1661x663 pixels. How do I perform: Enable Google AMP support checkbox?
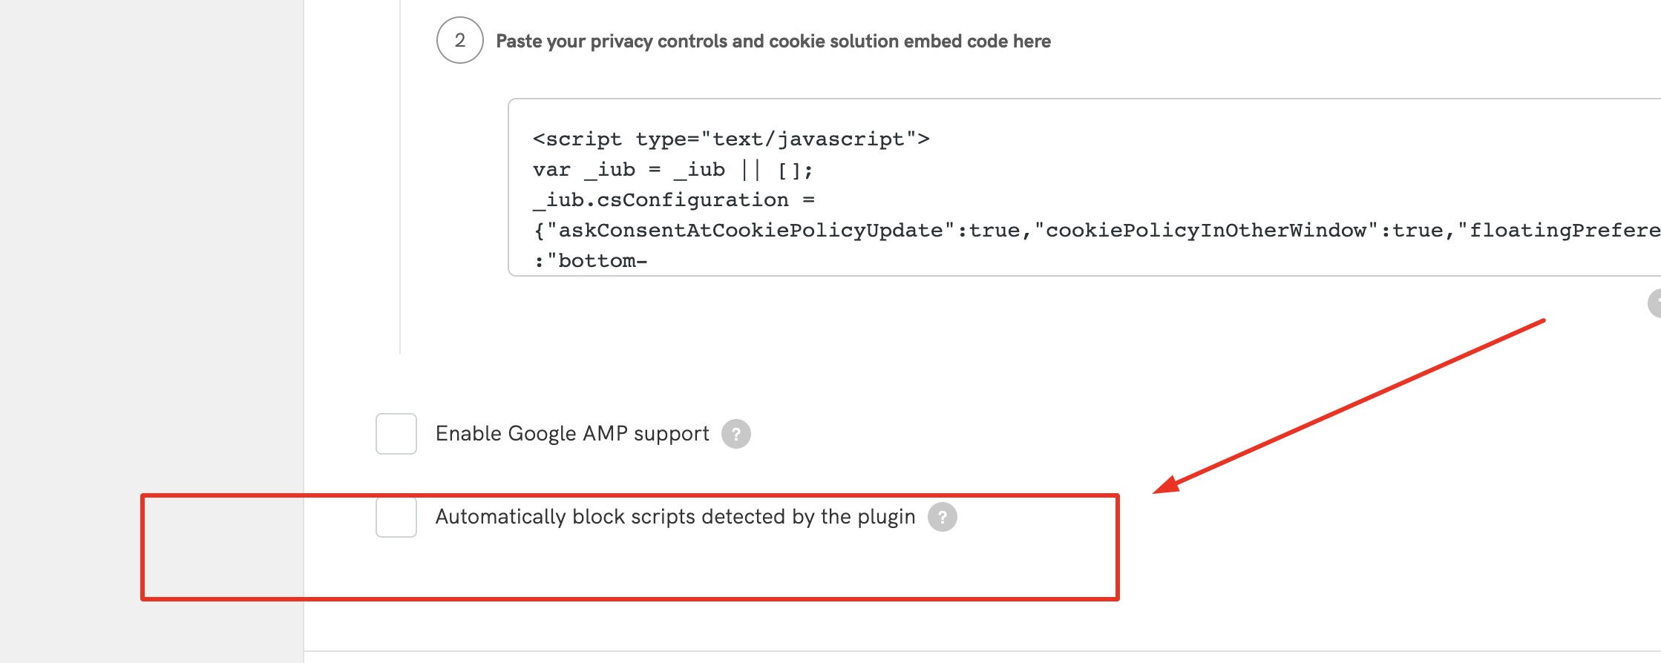[396, 434]
